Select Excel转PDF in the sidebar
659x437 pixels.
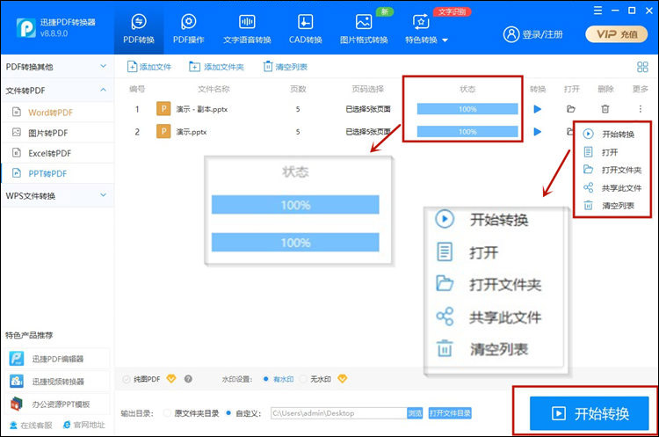coord(57,153)
